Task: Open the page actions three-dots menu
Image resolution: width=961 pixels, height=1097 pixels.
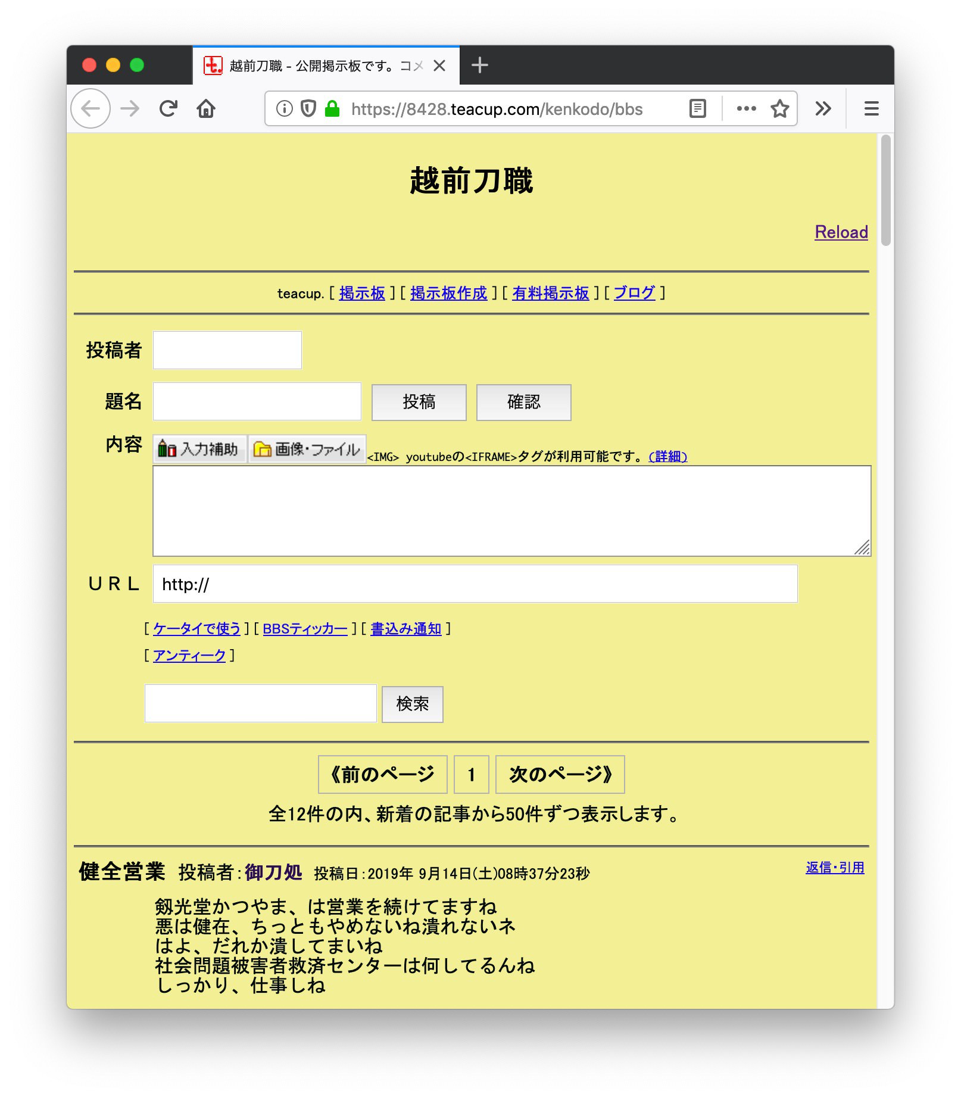Action: coord(746,108)
